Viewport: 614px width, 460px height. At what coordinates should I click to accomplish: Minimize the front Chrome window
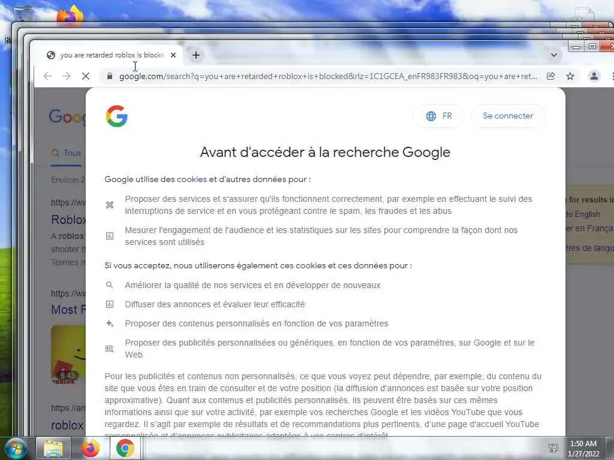(x=576, y=47)
